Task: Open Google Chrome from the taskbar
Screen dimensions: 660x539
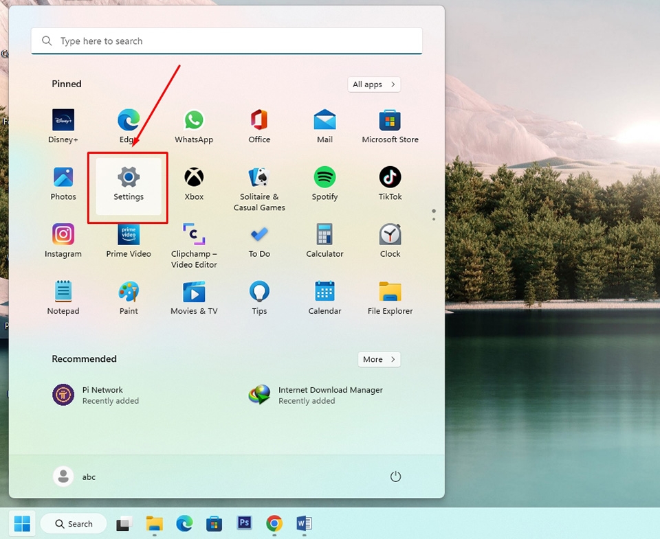Action: click(x=274, y=523)
